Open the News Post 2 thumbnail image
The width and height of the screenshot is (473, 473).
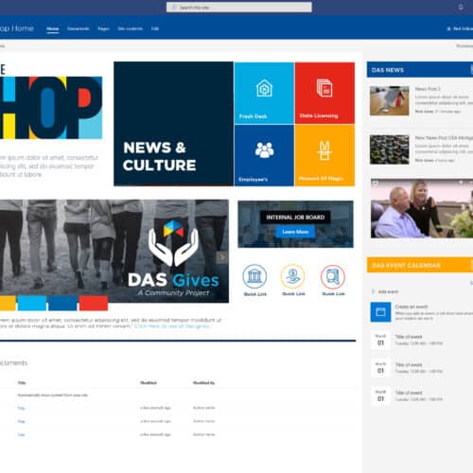[x=390, y=101]
